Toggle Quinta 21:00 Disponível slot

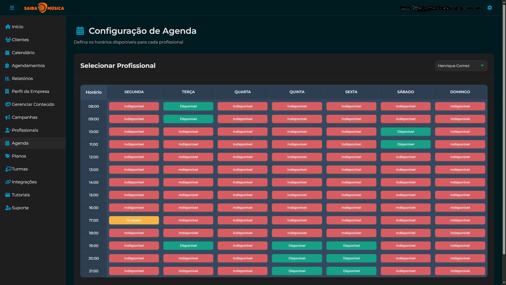point(297,271)
